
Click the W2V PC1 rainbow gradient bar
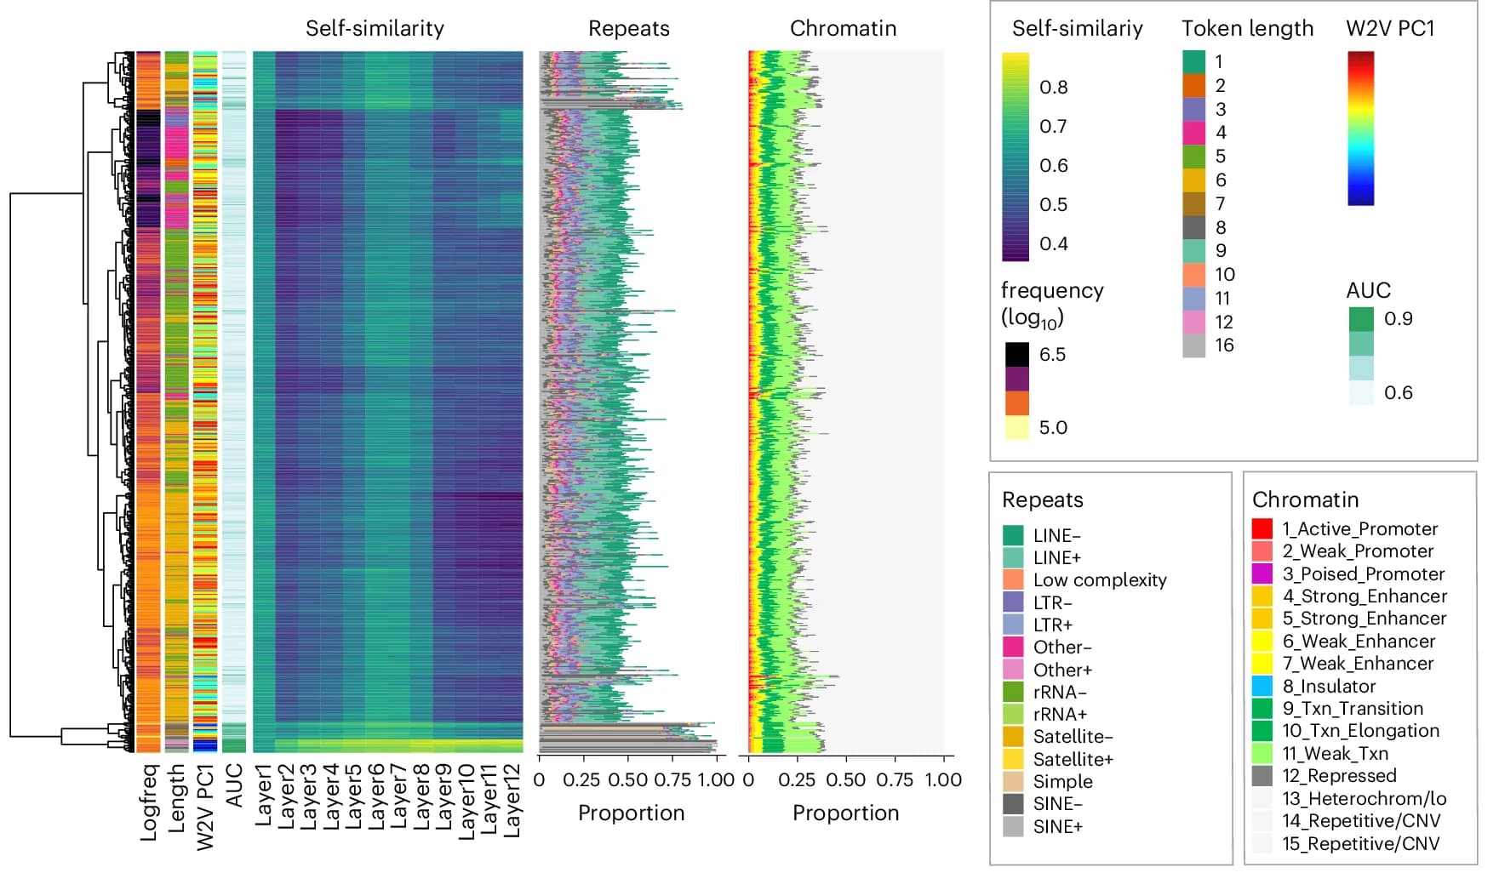pyautogui.click(x=1360, y=128)
